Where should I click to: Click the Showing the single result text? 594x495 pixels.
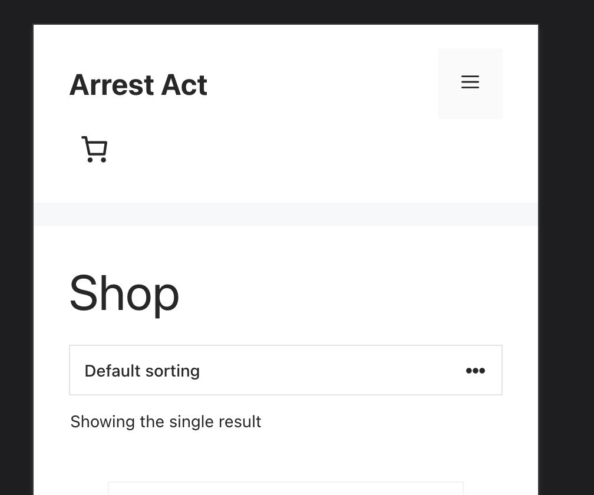(x=166, y=421)
